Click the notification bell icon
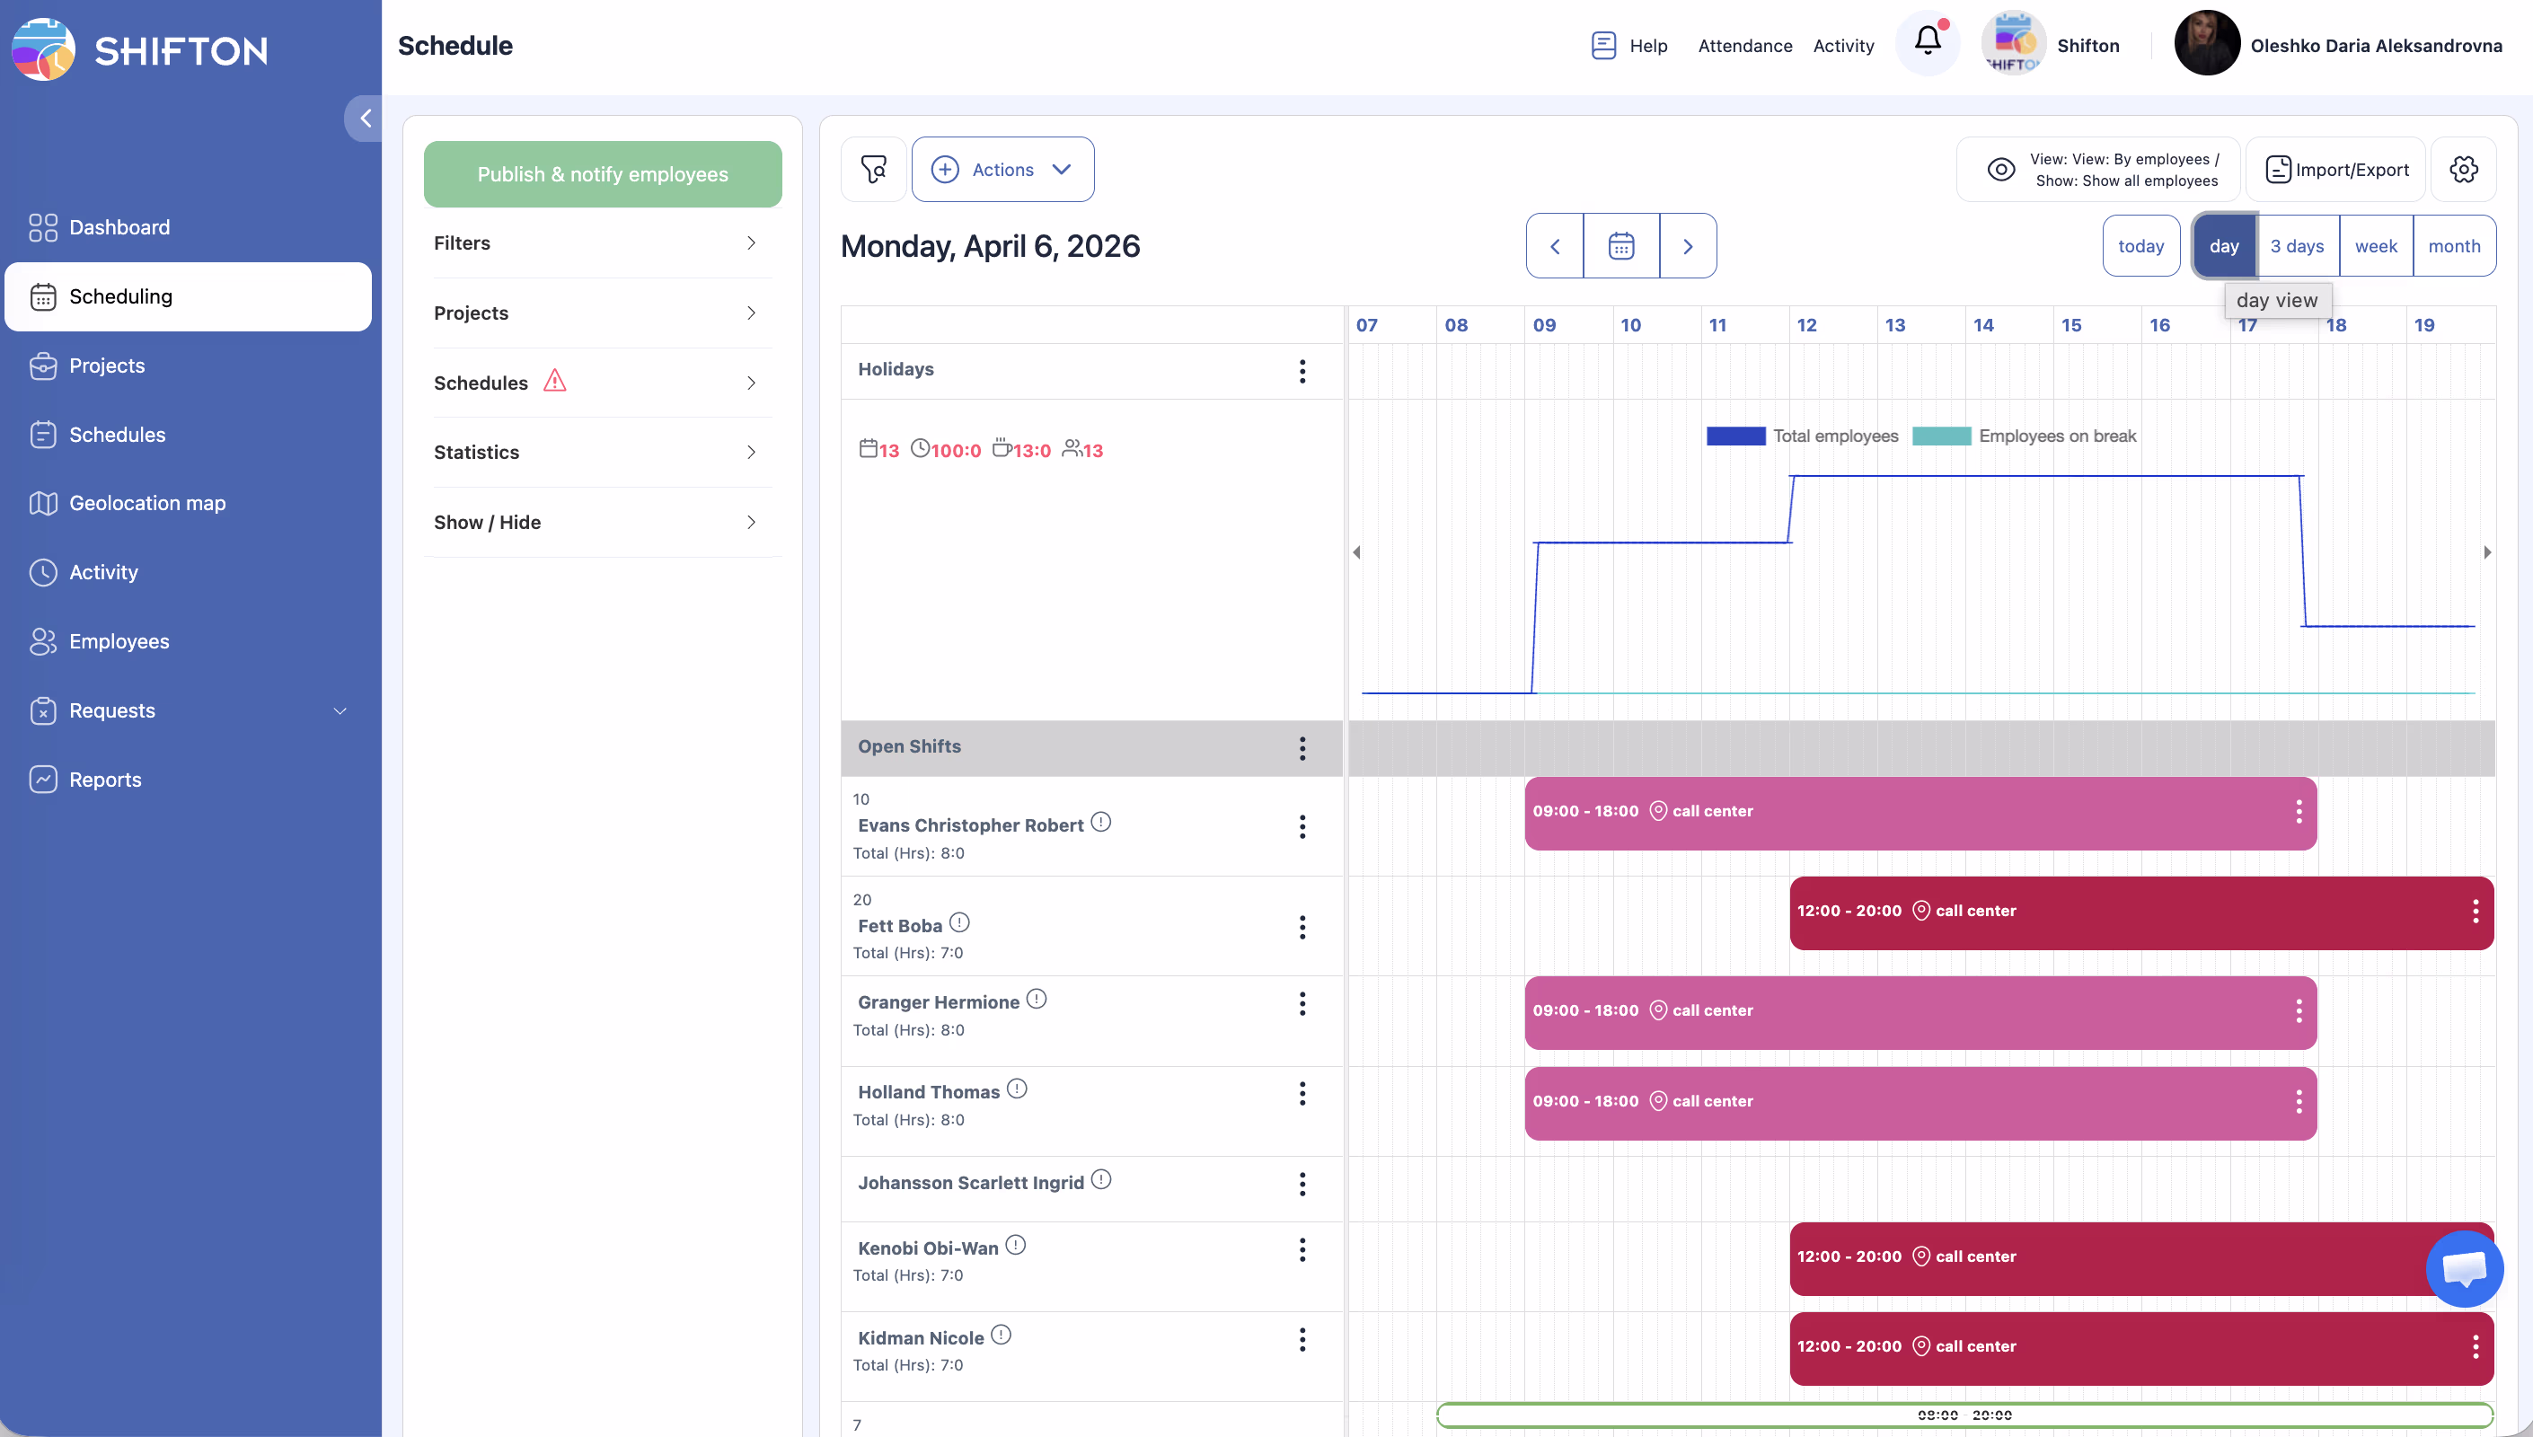This screenshot has width=2533, height=1437. click(1927, 41)
